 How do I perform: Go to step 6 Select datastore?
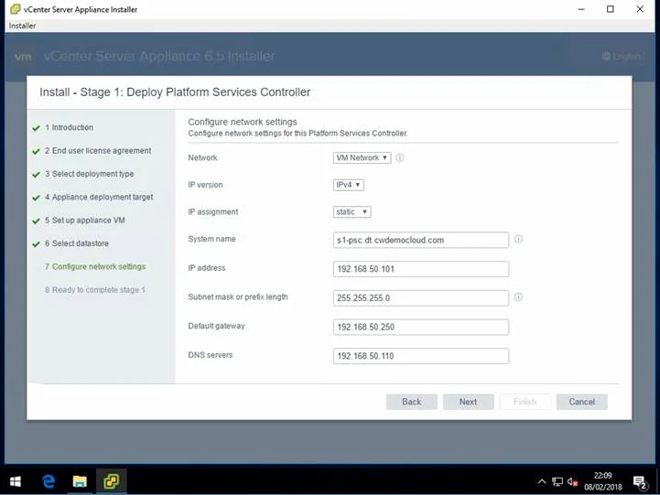[x=77, y=243]
